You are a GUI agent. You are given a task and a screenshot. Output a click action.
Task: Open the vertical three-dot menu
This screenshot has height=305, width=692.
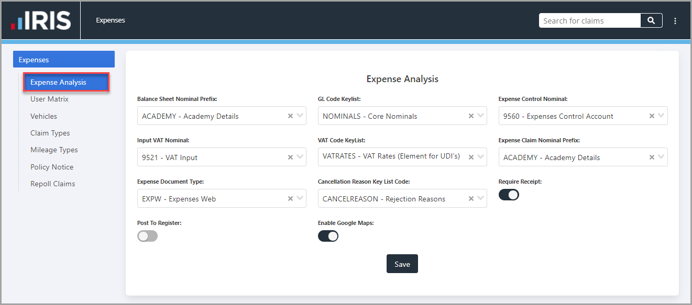coord(675,21)
